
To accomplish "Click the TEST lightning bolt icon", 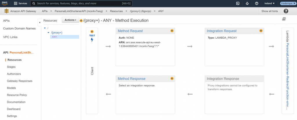I will (92, 40).
